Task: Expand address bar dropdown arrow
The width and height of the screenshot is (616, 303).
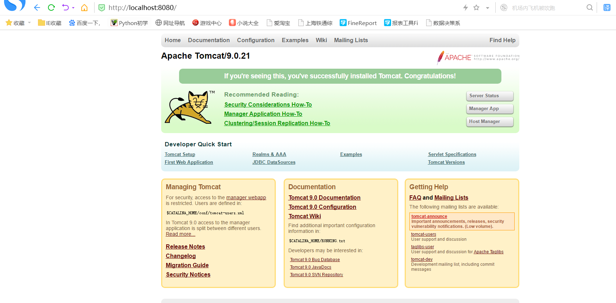Action: click(487, 8)
